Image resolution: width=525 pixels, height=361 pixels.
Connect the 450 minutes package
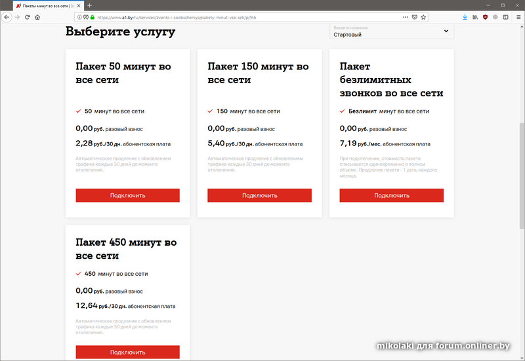click(127, 352)
